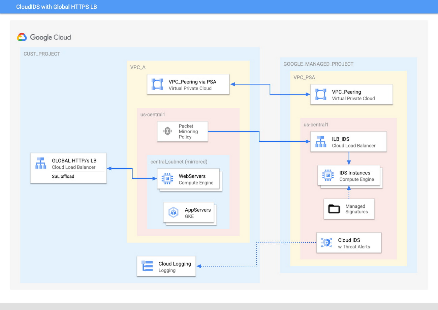Screen dimensions: 438x310
Task: Click the 'Cloud Logging' title text
Action: coord(175,264)
